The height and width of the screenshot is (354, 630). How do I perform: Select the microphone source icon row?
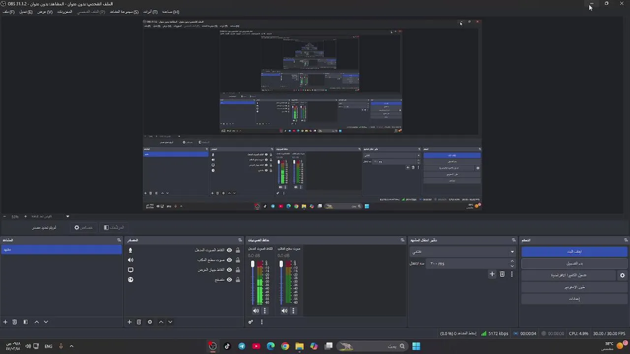(x=130, y=250)
